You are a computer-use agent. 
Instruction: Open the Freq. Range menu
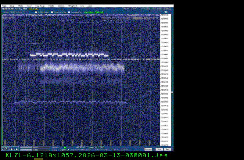click(40, 6)
